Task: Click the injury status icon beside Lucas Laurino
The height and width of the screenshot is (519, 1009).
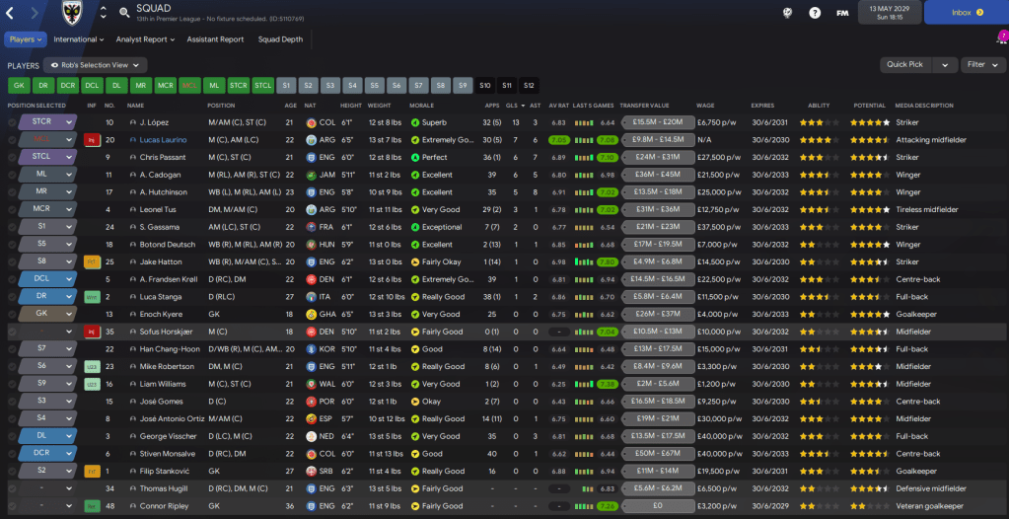Action: click(92, 140)
